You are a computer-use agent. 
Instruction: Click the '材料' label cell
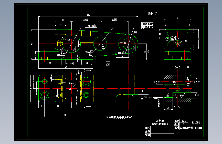pos(191,128)
